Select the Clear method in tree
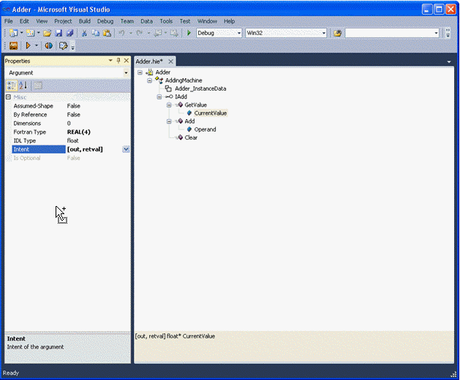Viewport: 460px width, 380px height. [x=190, y=137]
